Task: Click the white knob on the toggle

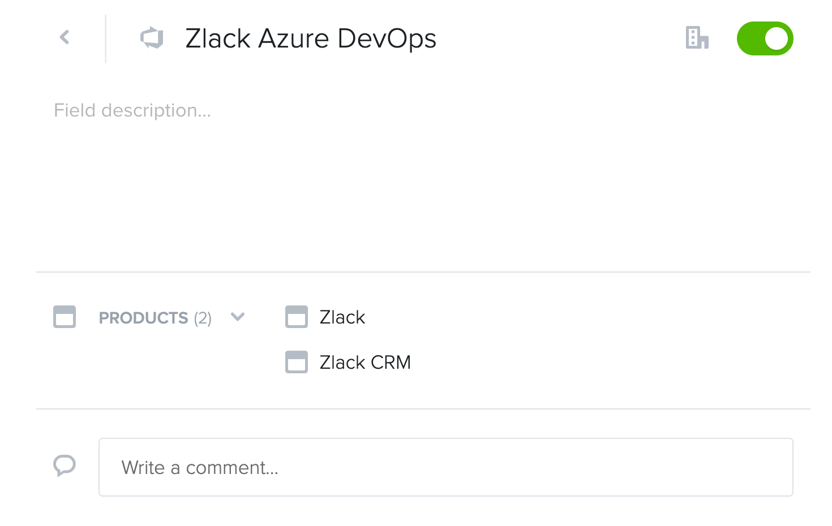Action: (776, 38)
